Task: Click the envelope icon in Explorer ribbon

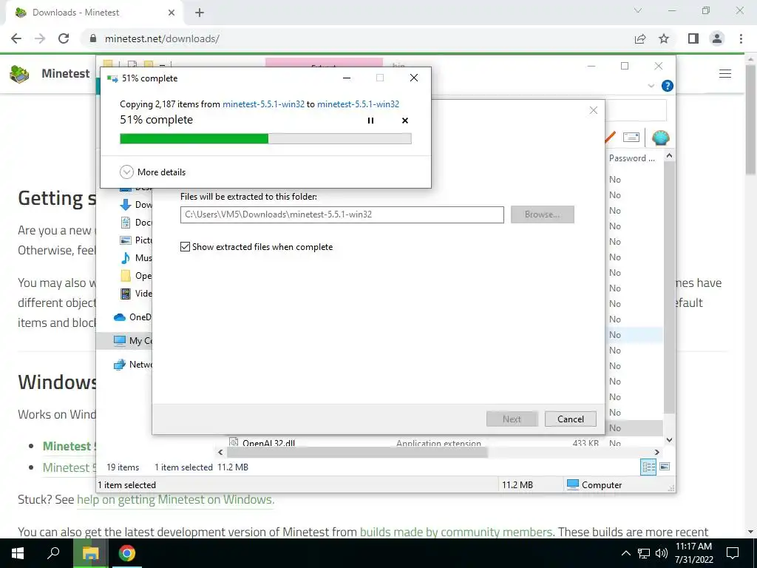Action: 631,137
